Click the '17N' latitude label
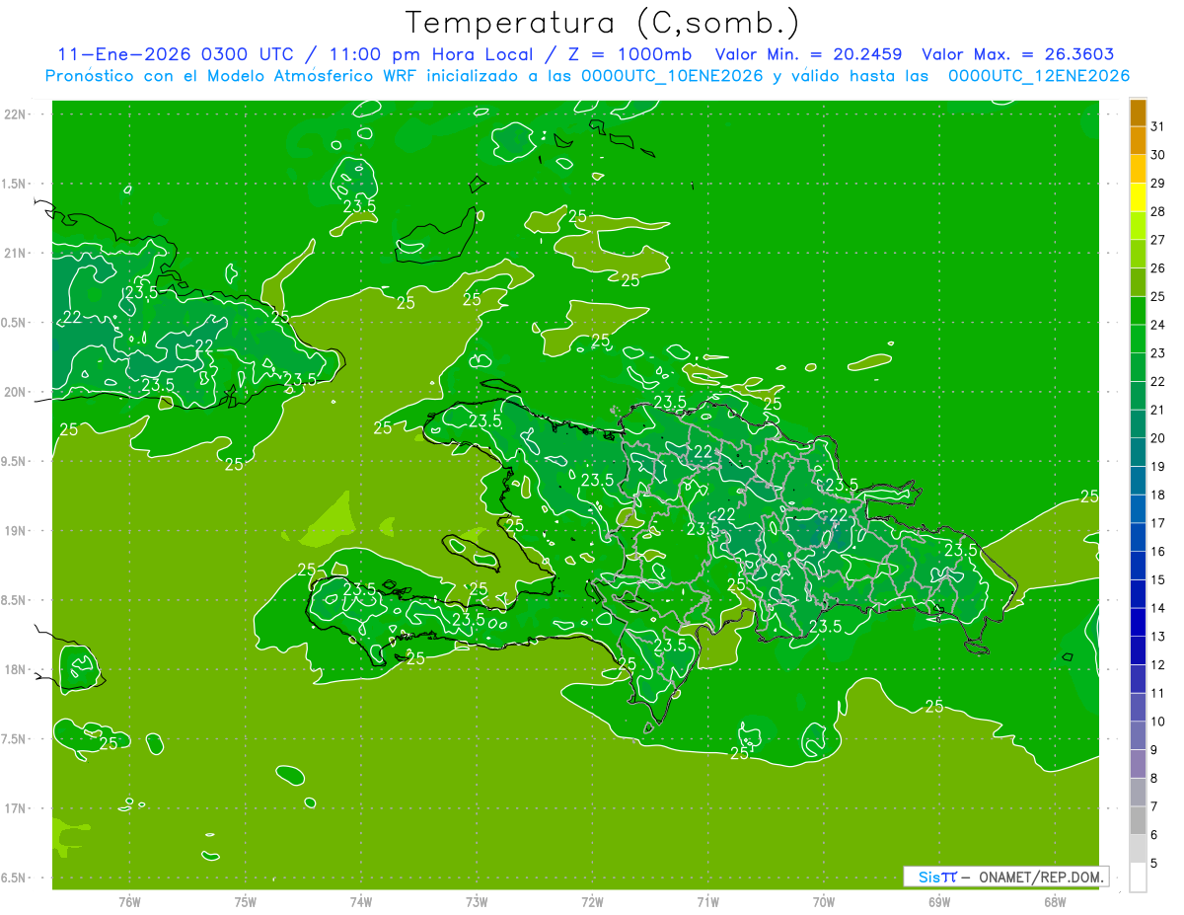The image size is (1184, 915). [15, 808]
